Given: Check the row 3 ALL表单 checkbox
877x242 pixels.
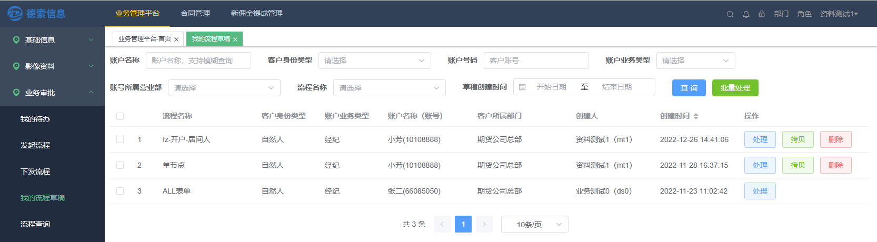Looking at the screenshot, I should pyautogui.click(x=120, y=191).
